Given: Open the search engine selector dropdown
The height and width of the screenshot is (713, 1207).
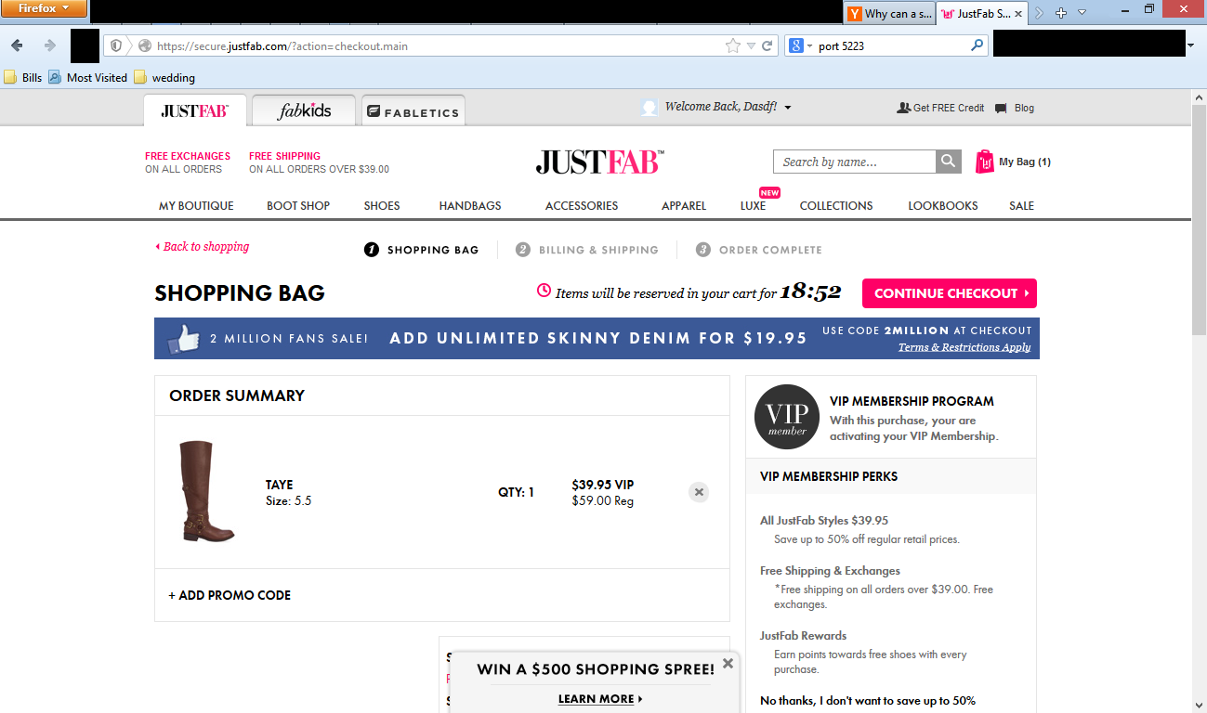Looking at the screenshot, I should [x=800, y=45].
